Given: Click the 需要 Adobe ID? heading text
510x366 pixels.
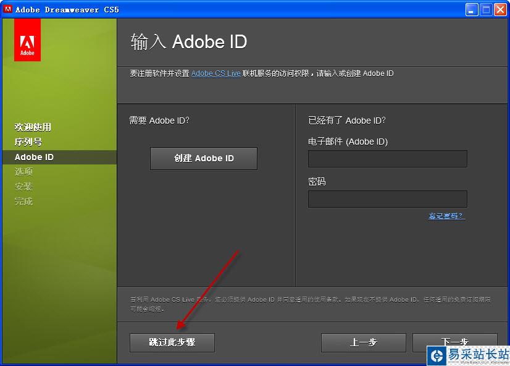Looking at the screenshot, I should [x=159, y=121].
